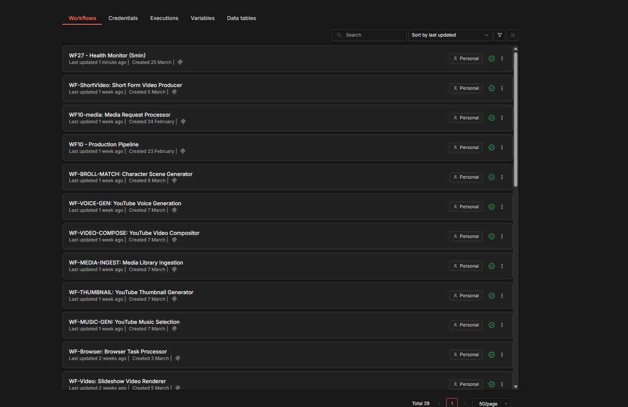The height and width of the screenshot is (407, 628).
Task: Open the three-dot menu for WF10 Production Pipeline
Action: click(x=502, y=147)
